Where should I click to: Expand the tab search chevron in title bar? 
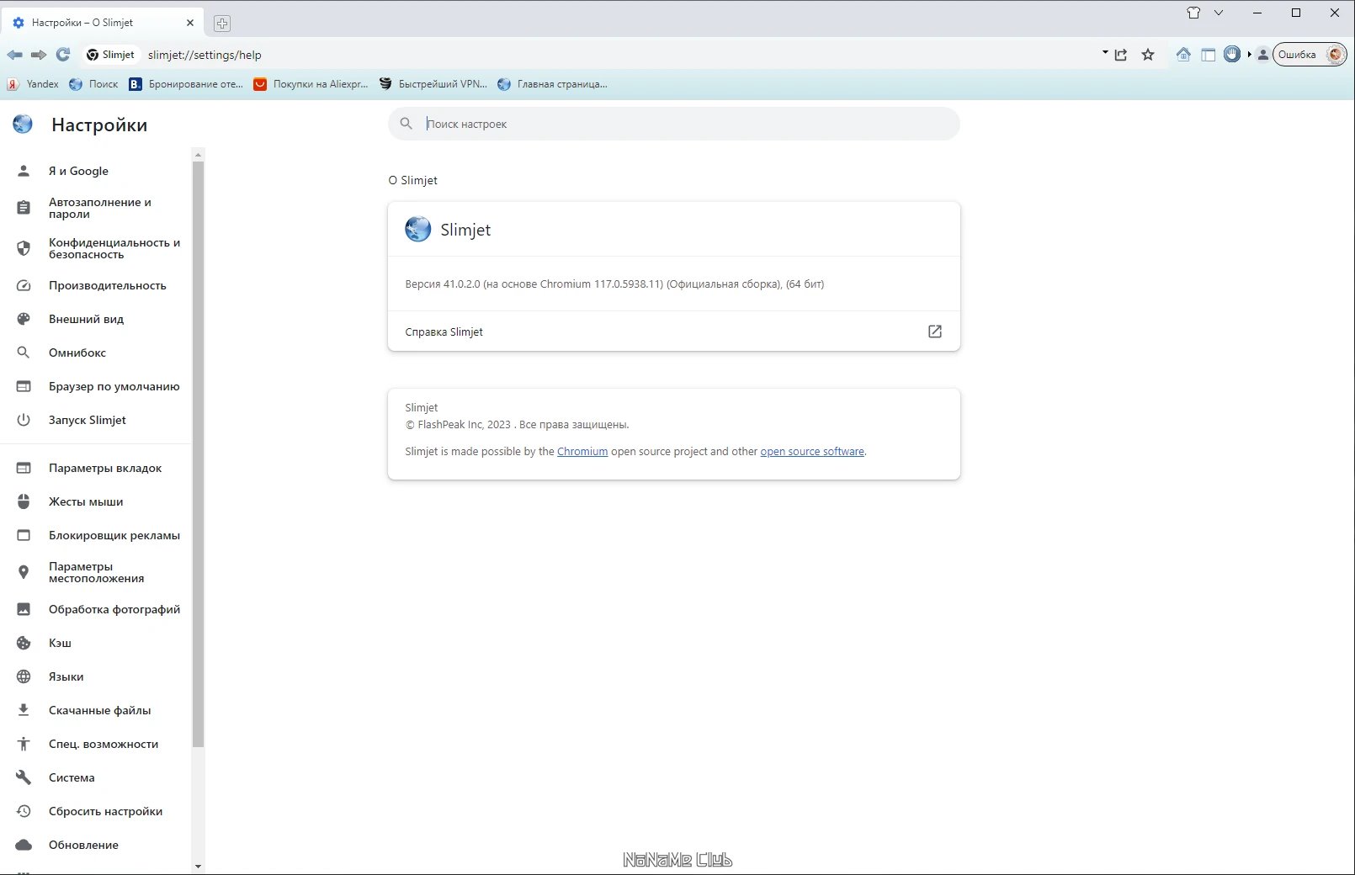point(1218,13)
